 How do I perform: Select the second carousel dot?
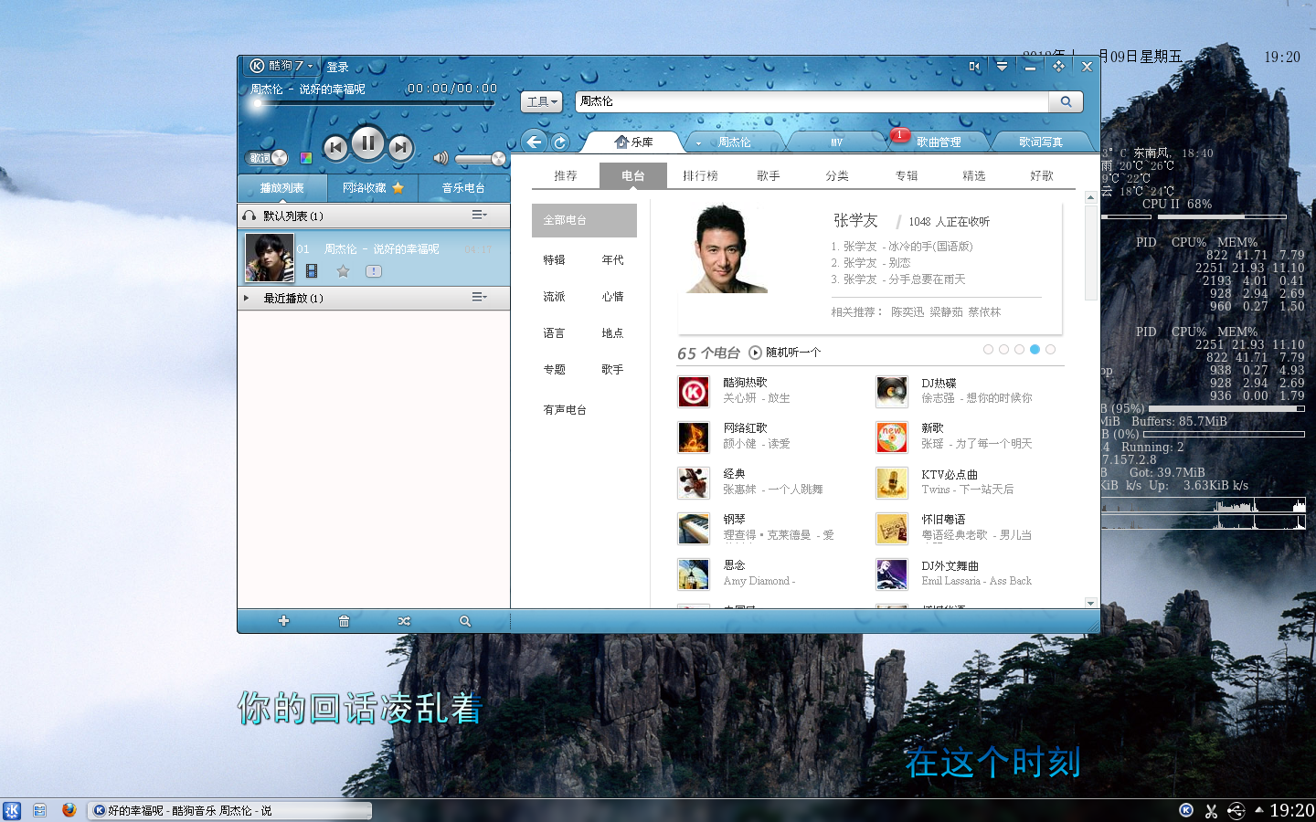[x=1003, y=349]
